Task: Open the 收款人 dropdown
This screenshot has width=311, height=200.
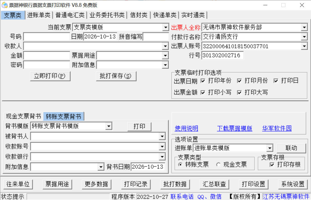Action: [x=165, y=46]
